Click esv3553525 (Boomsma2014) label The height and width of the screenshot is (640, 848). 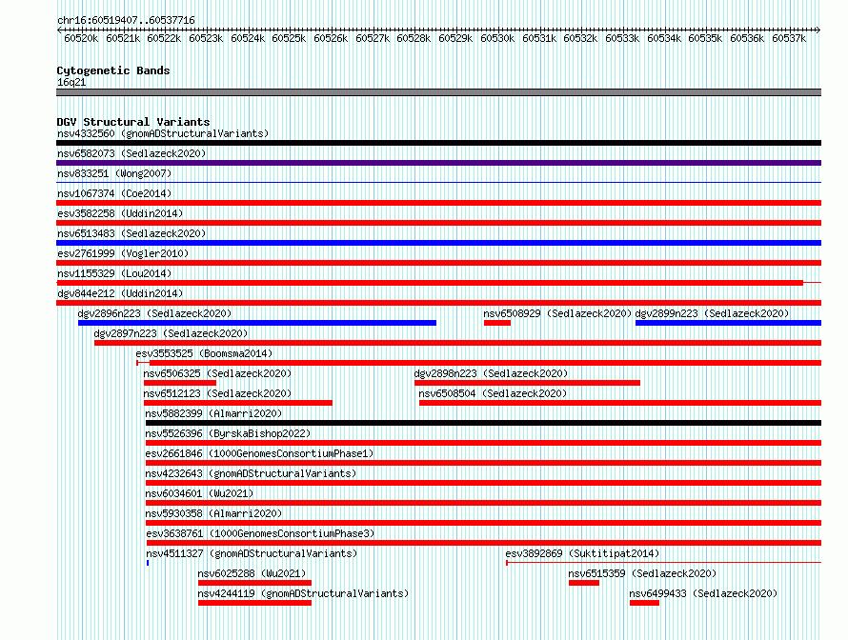click(204, 353)
